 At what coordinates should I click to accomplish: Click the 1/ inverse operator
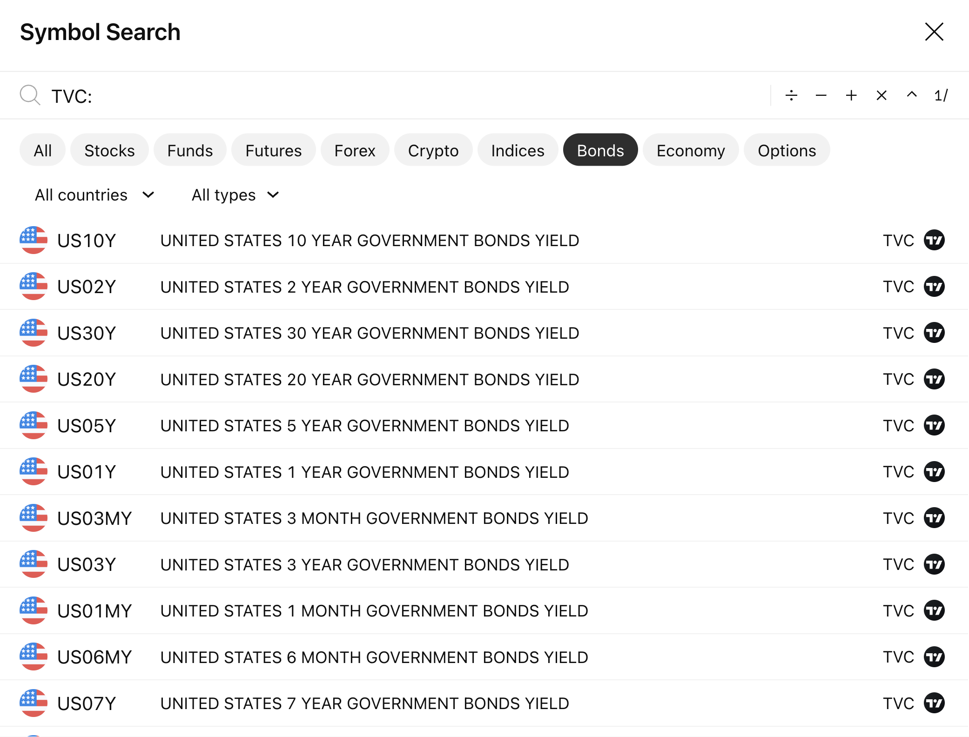[941, 96]
